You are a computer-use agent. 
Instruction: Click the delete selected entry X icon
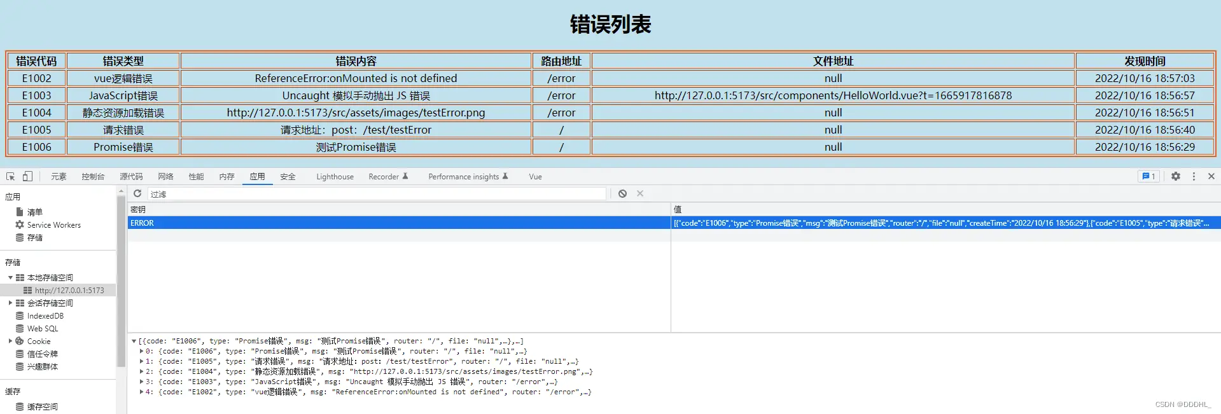coord(640,194)
